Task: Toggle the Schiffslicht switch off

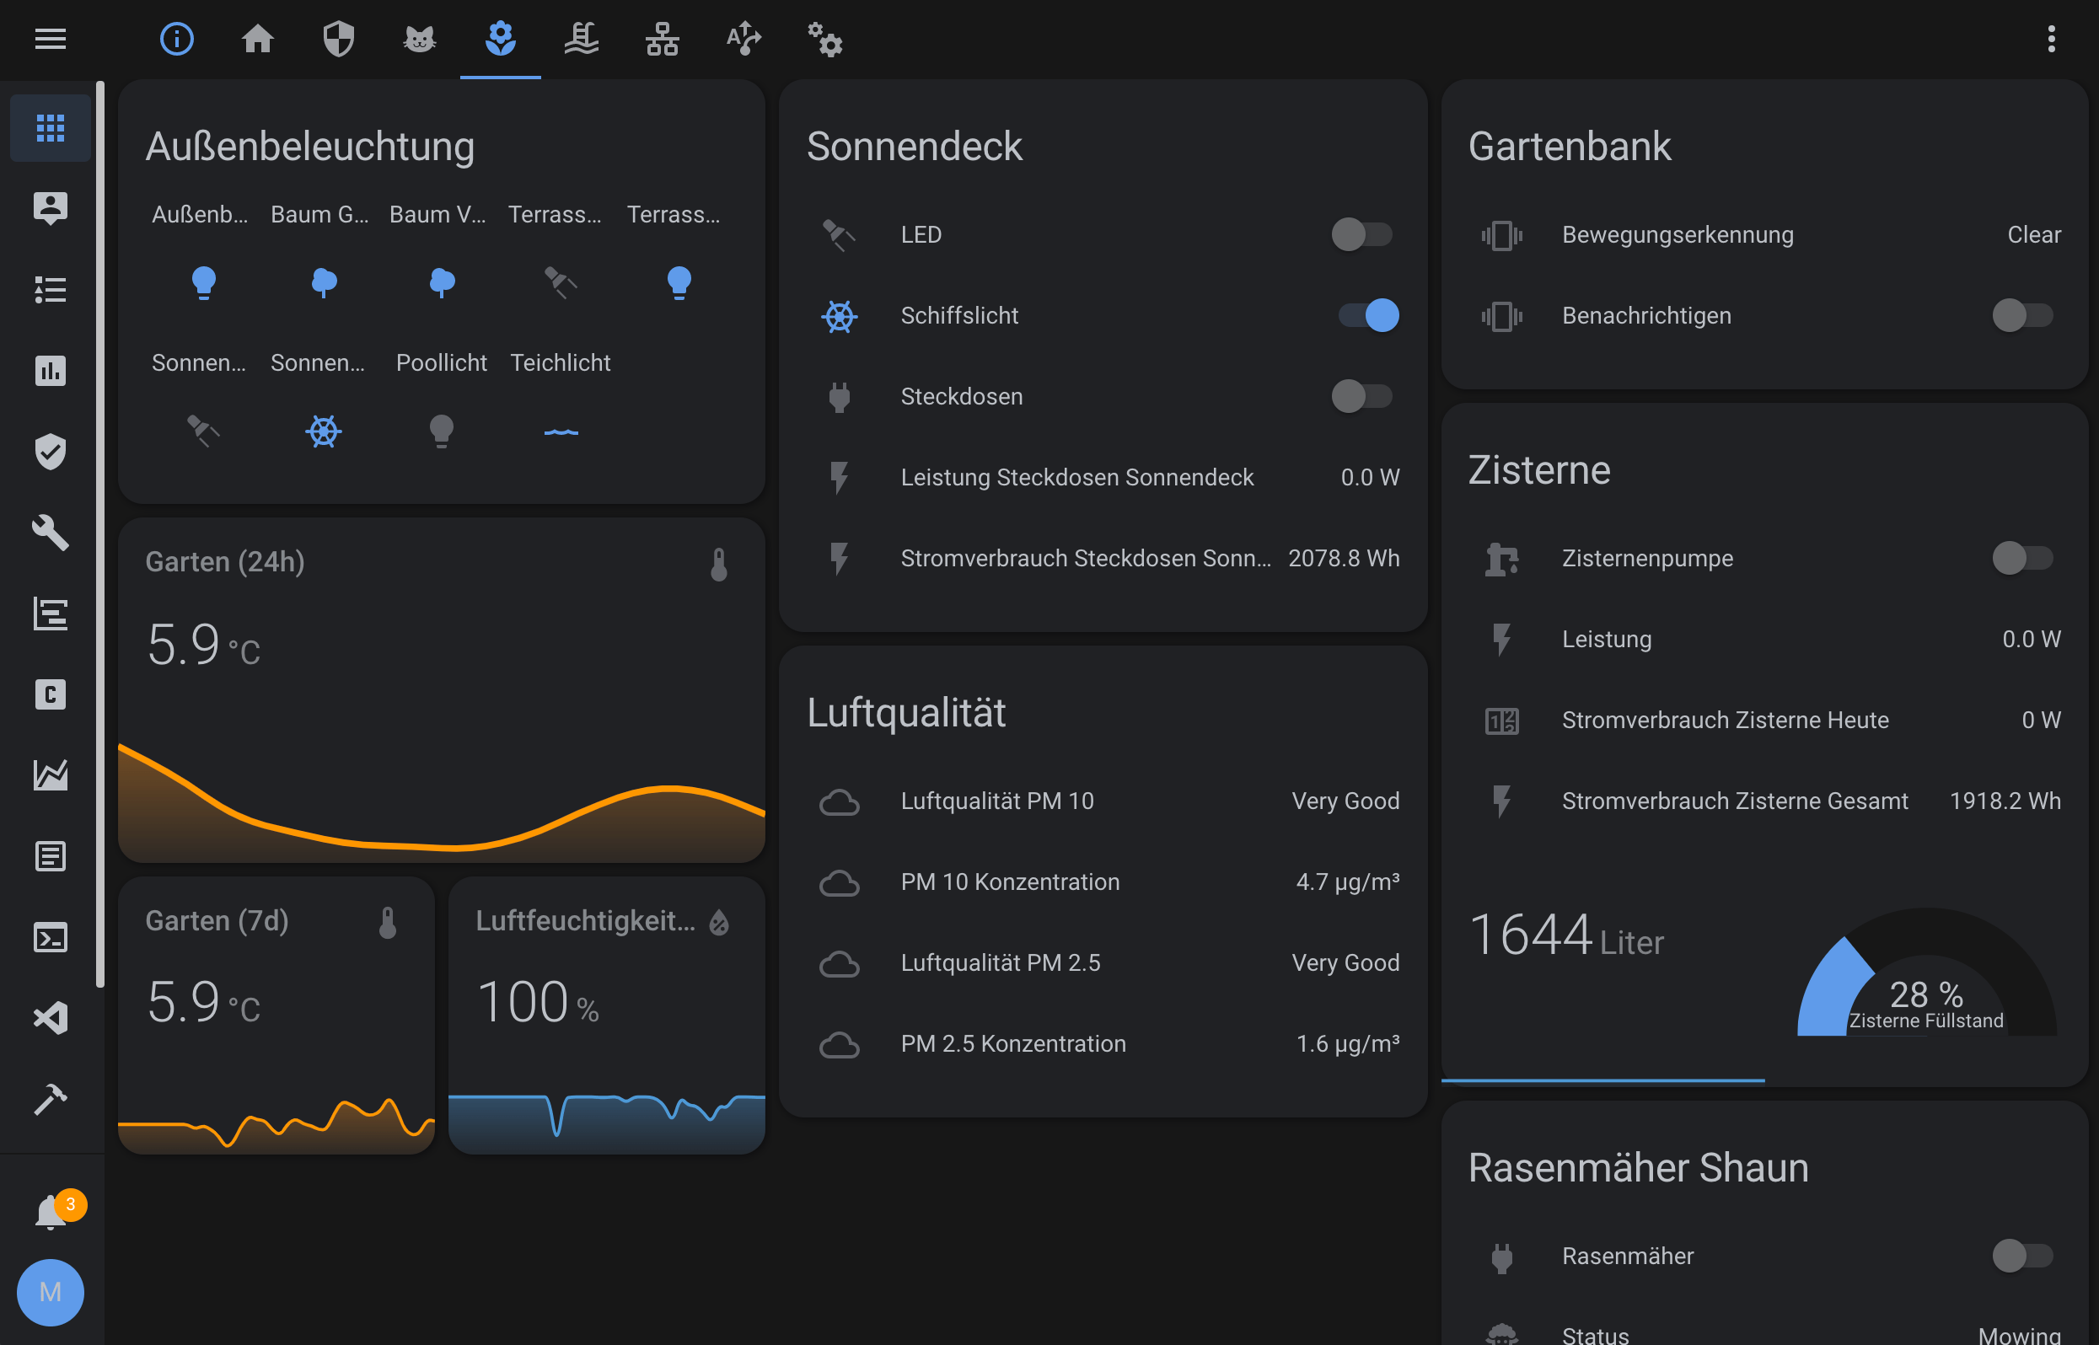Action: pos(1368,315)
